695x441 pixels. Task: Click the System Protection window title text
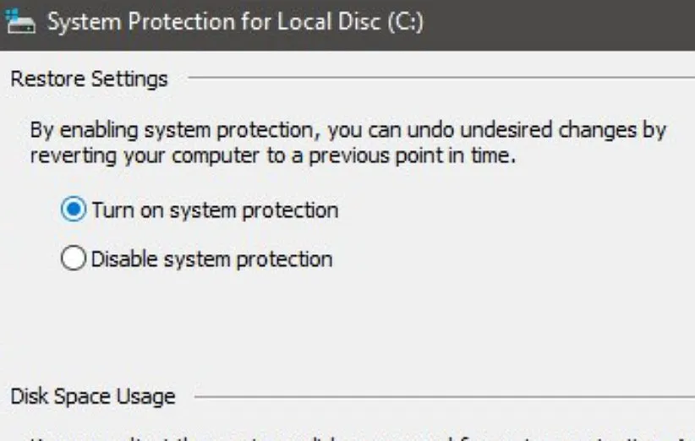click(235, 22)
